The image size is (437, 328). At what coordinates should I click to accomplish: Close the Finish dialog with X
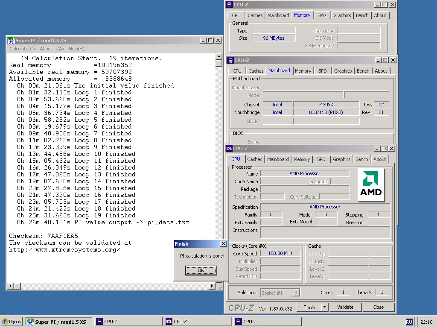tap(223, 244)
